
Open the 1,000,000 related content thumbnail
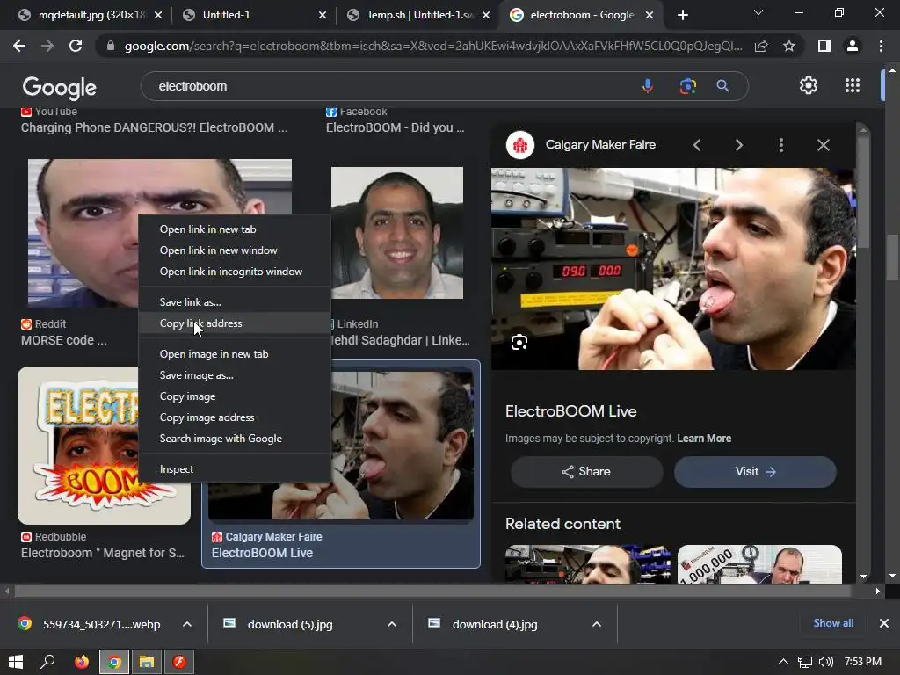759,564
